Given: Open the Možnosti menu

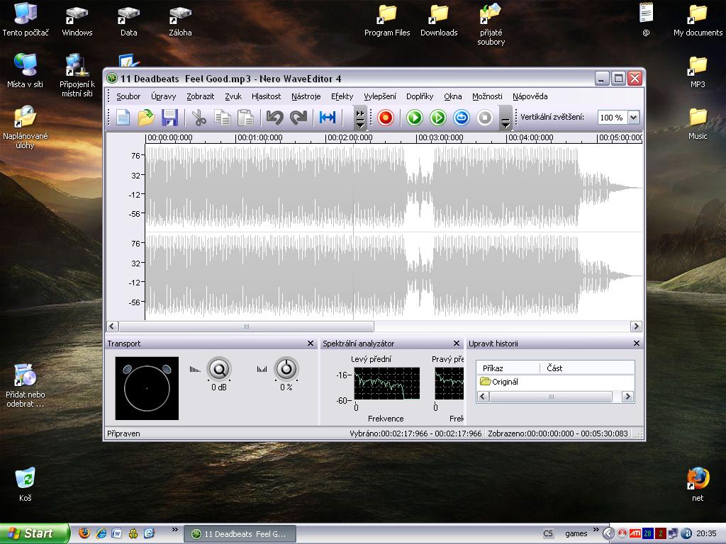Looking at the screenshot, I should coord(487,96).
